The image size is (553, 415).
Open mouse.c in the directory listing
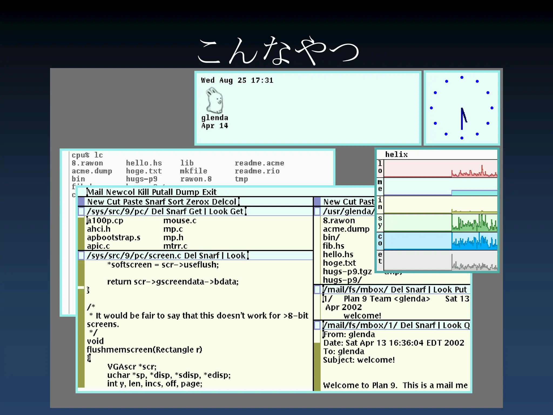(180, 221)
